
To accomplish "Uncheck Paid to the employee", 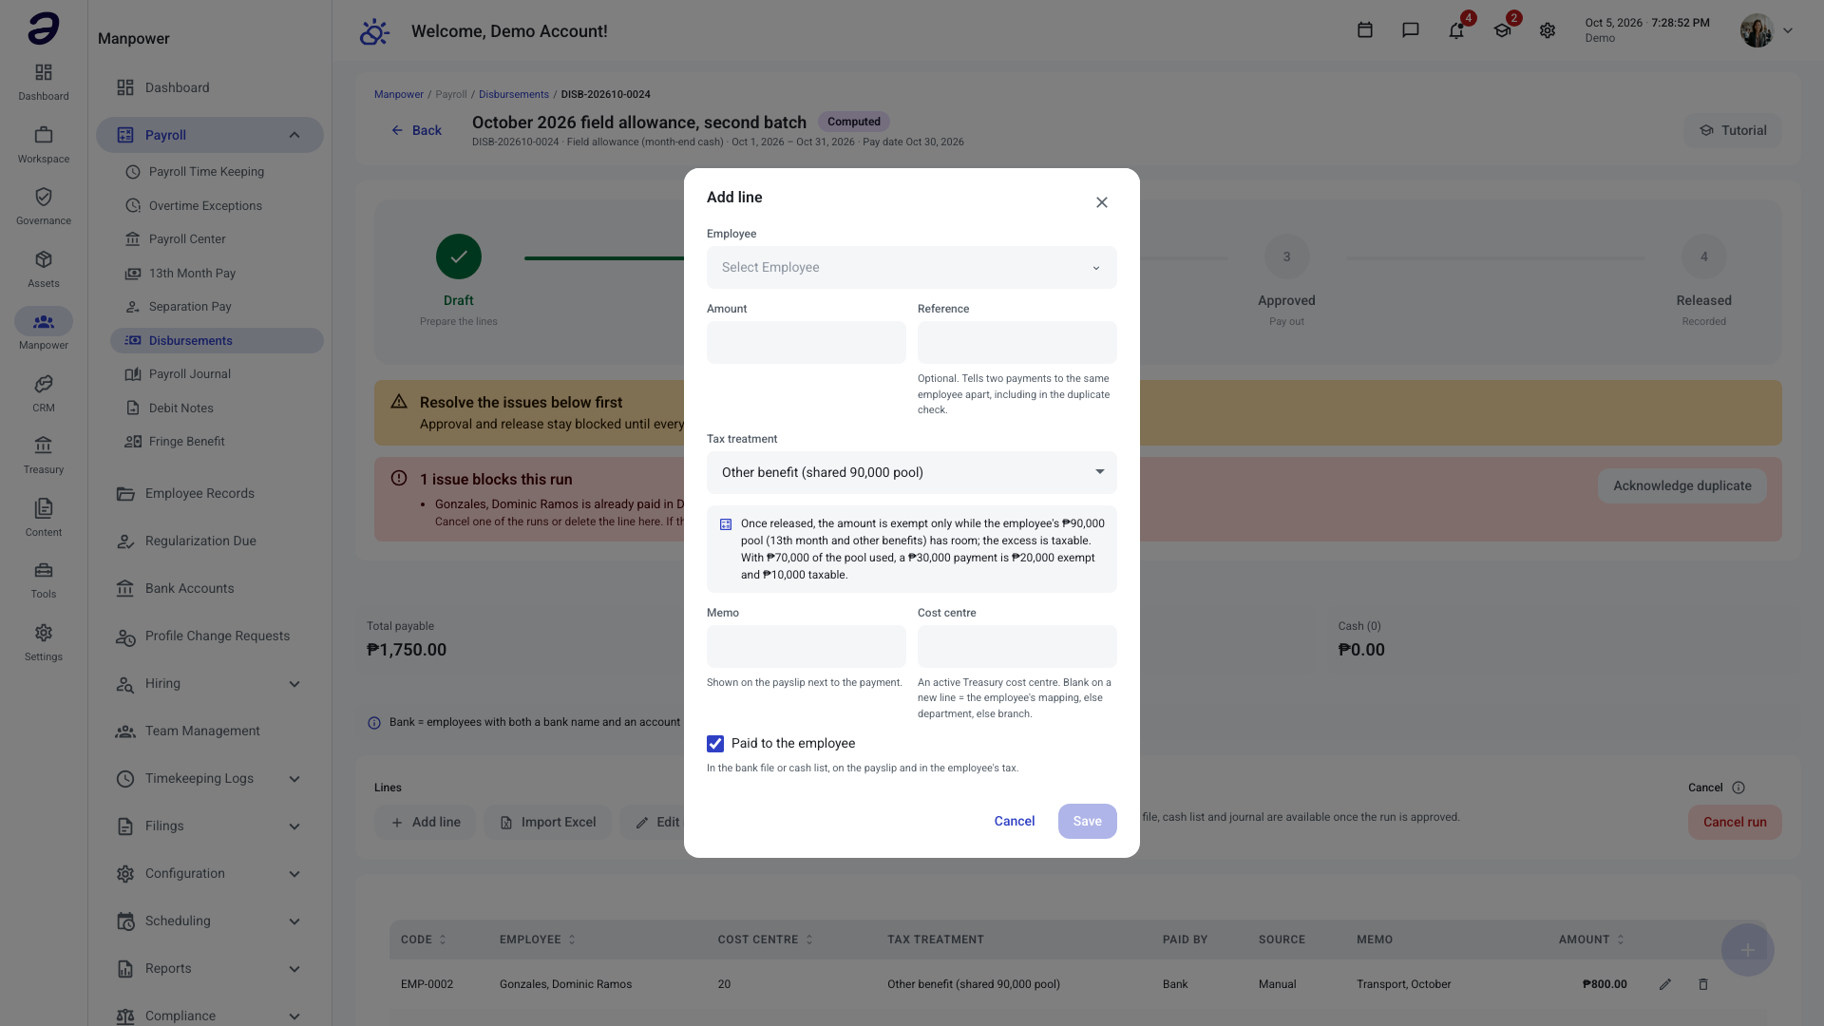I will (x=715, y=744).
